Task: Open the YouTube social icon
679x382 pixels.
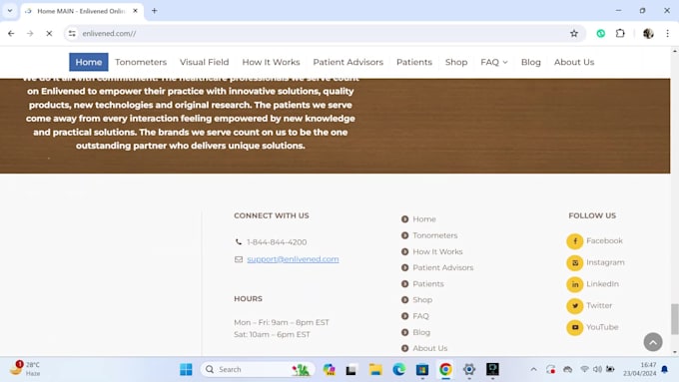Action: pyautogui.click(x=574, y=327)
